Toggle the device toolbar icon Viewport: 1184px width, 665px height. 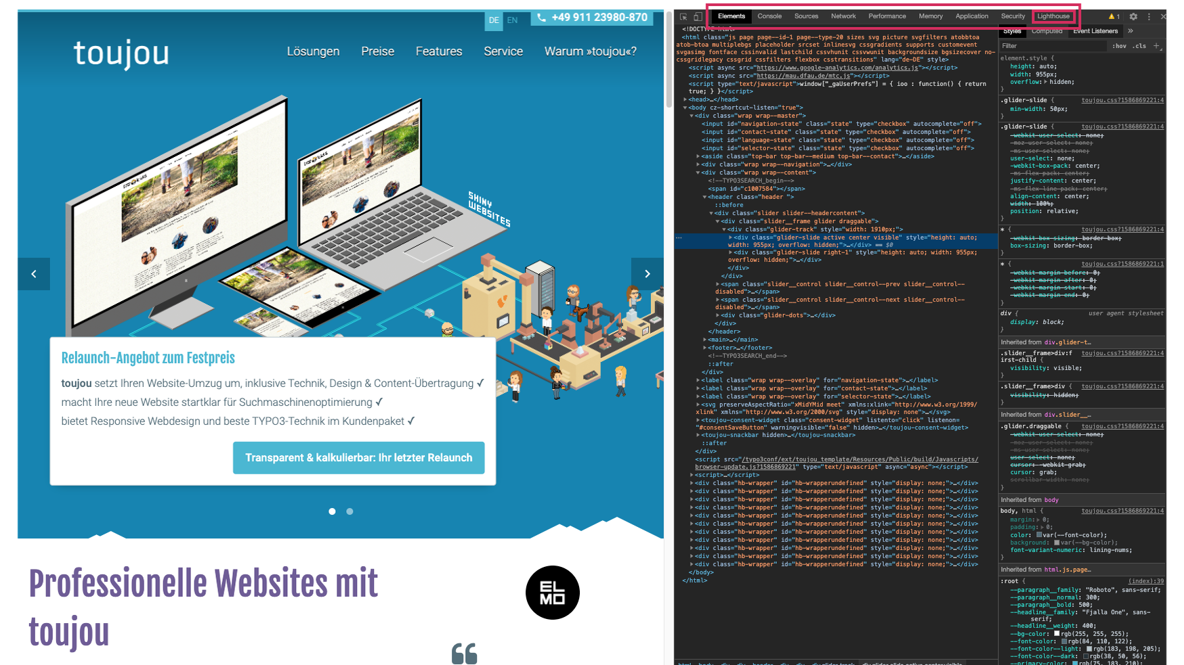pos(698,16)
